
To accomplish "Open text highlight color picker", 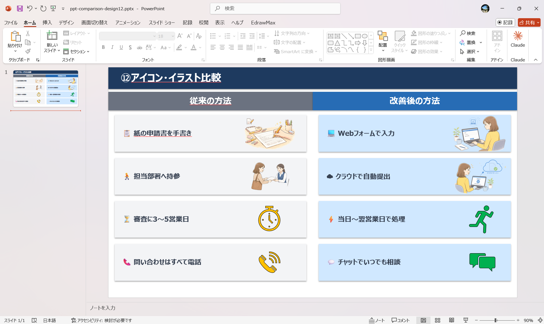I will coord(179,47).
